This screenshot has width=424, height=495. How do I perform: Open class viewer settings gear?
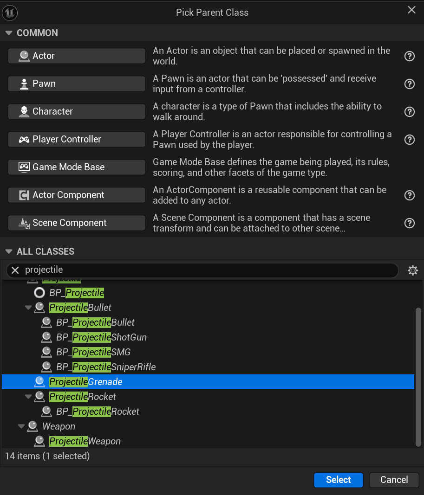(x=412, y=270)
